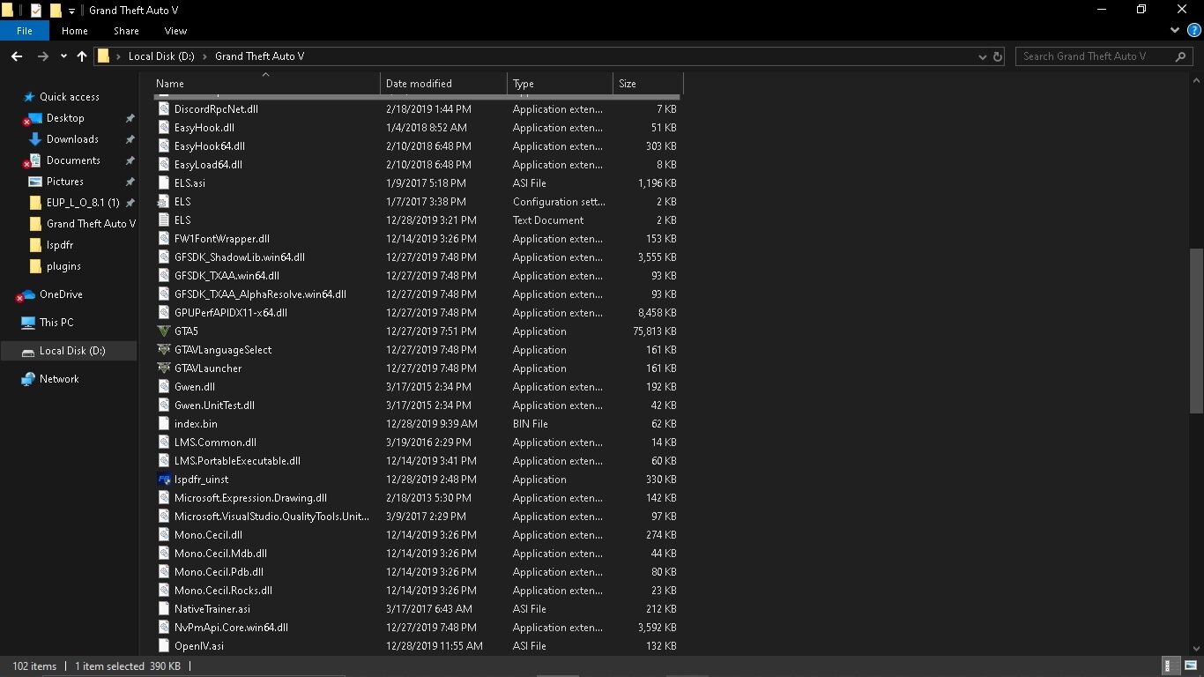Click the Up one level arrow
Image resolution: width=1204 pixels, height=677 pixels.
(x=82, y=56)
